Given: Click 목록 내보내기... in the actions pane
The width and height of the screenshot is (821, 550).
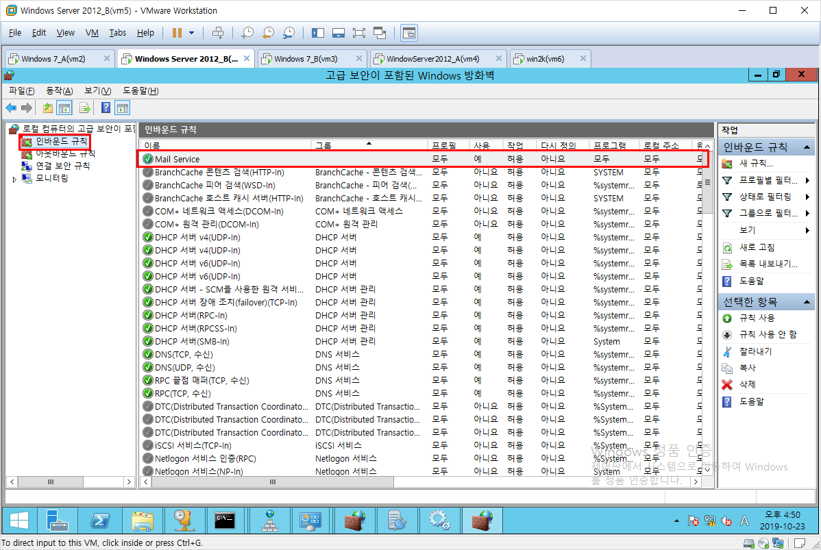Looking at the screenshot, I should pos(768,264).
